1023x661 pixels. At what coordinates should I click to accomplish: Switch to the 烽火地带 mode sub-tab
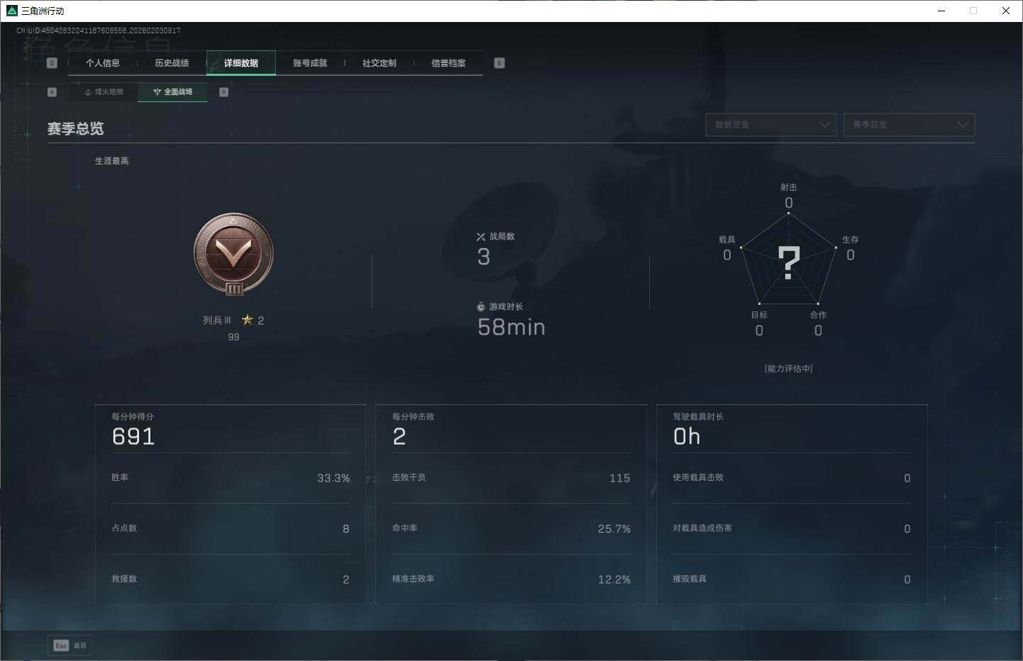click(104, 92)
